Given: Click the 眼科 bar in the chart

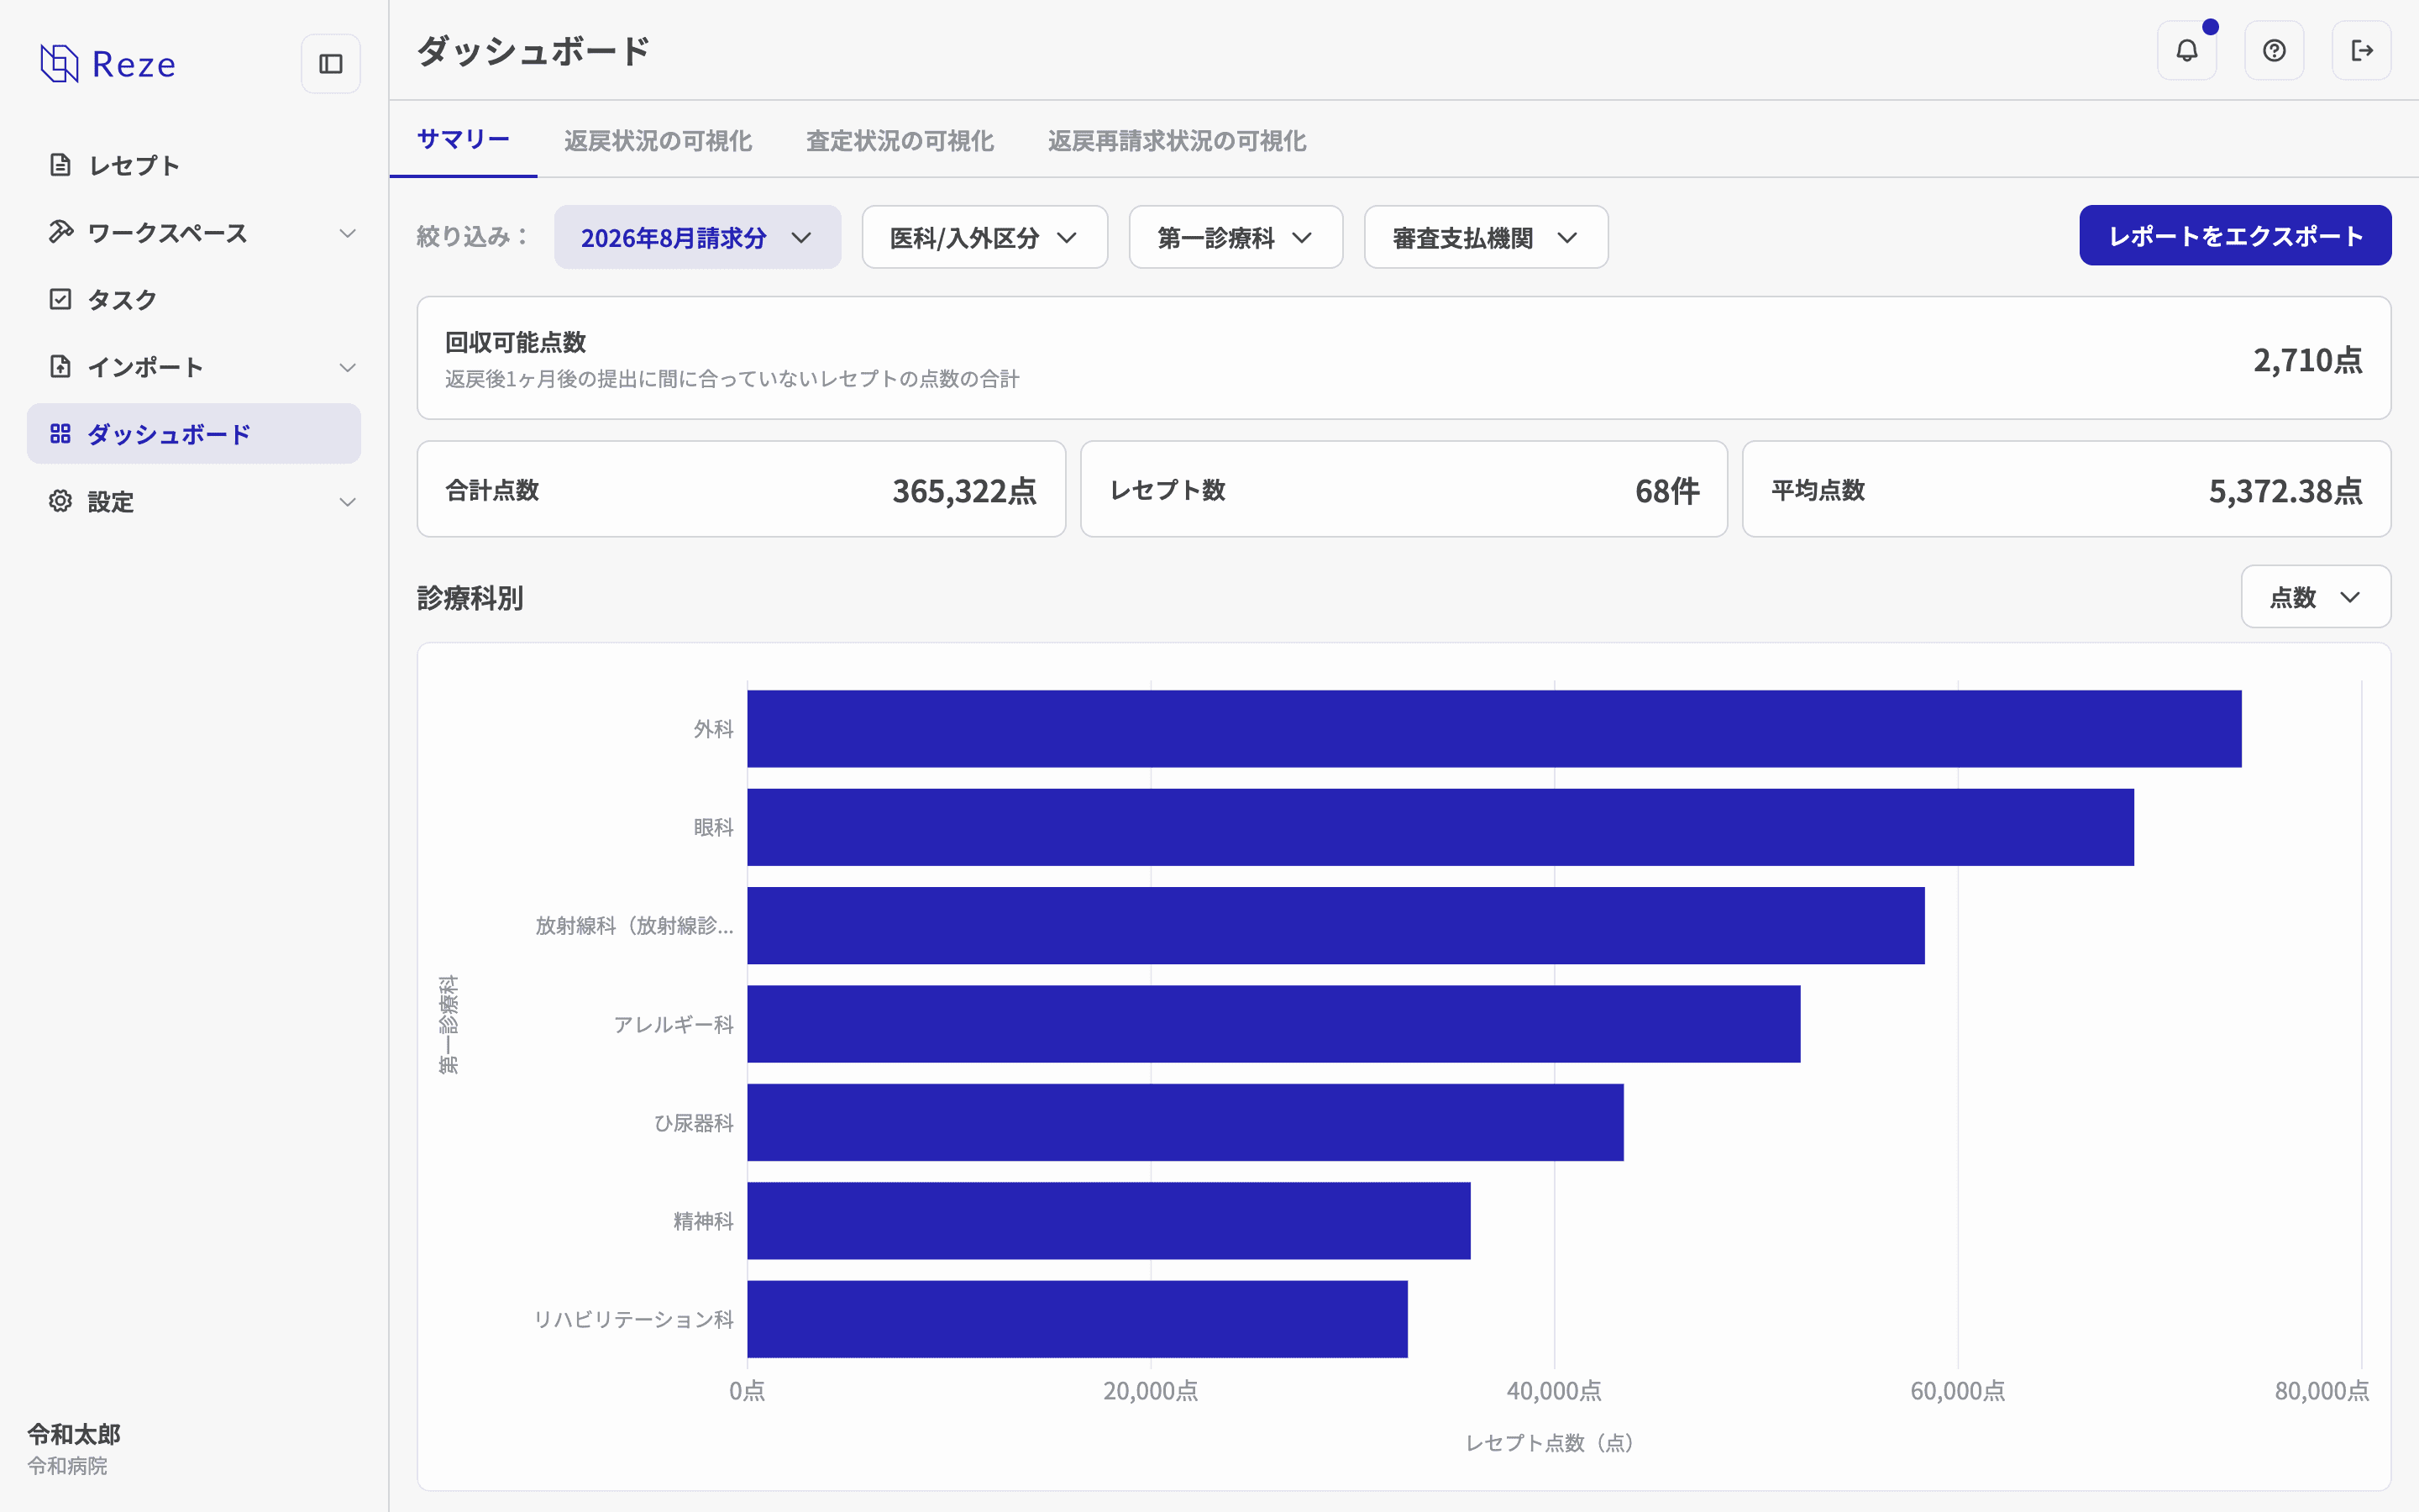Looking at the screenshot, I should 1440,826.
